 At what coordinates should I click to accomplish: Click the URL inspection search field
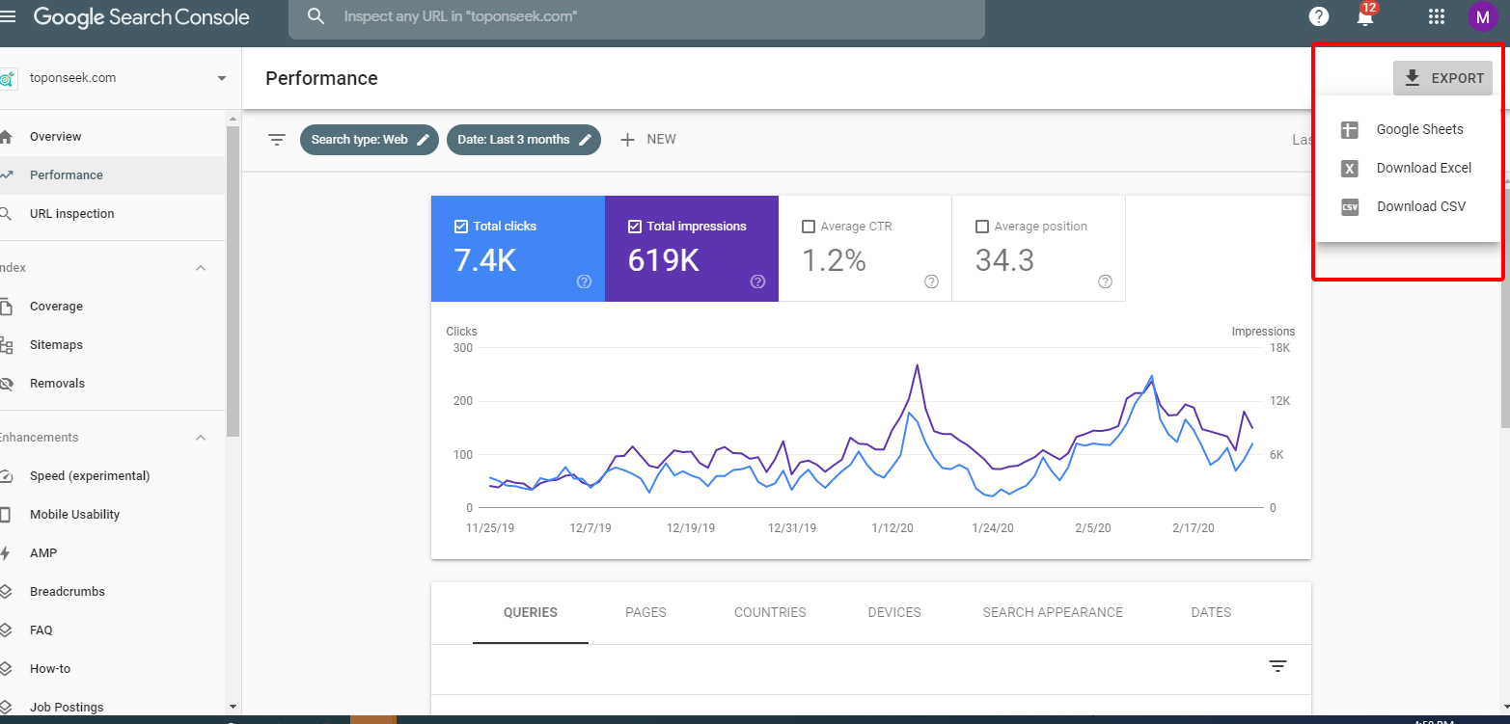coord(637,17)
